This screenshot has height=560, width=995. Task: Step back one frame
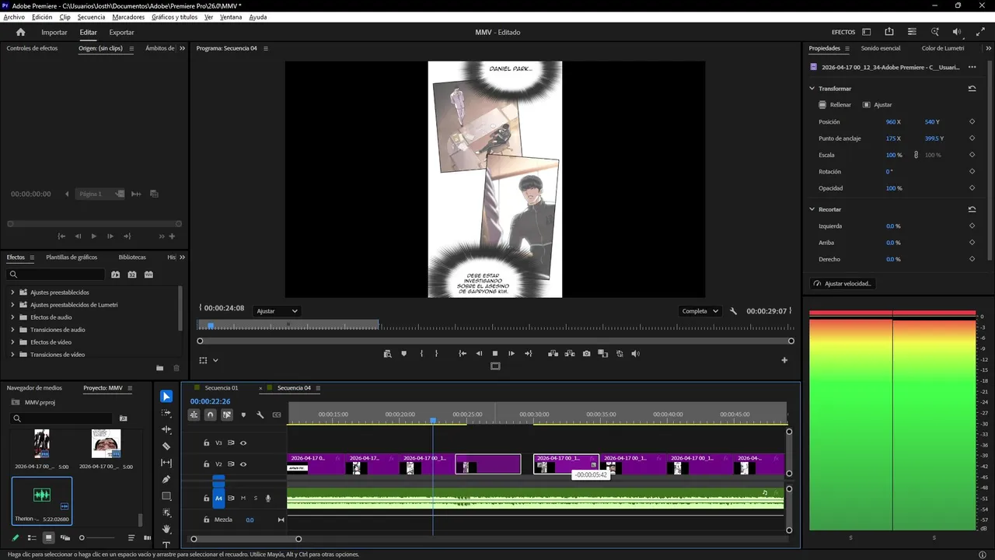click(x=479, y=354)
